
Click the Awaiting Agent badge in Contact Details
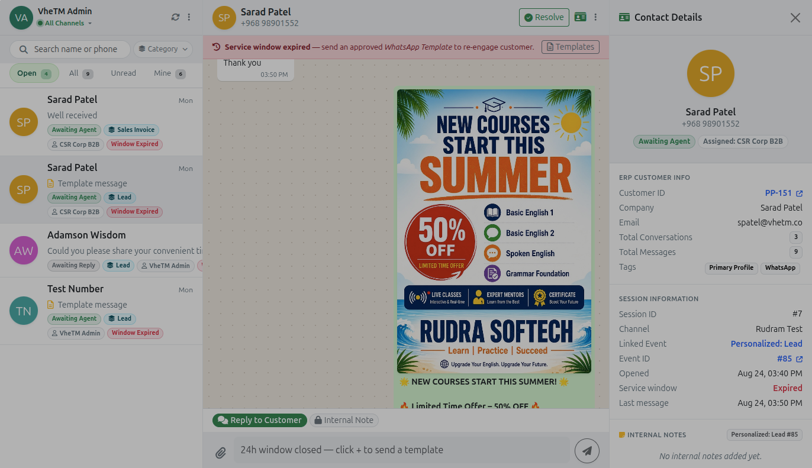(664, 141)
